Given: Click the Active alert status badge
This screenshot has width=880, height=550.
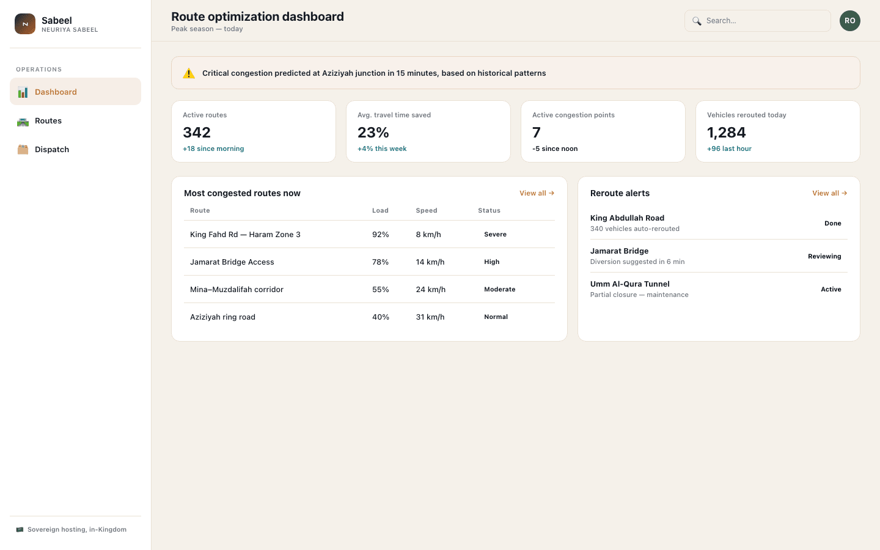Looking at the screenshot, I should pos(831,290).
